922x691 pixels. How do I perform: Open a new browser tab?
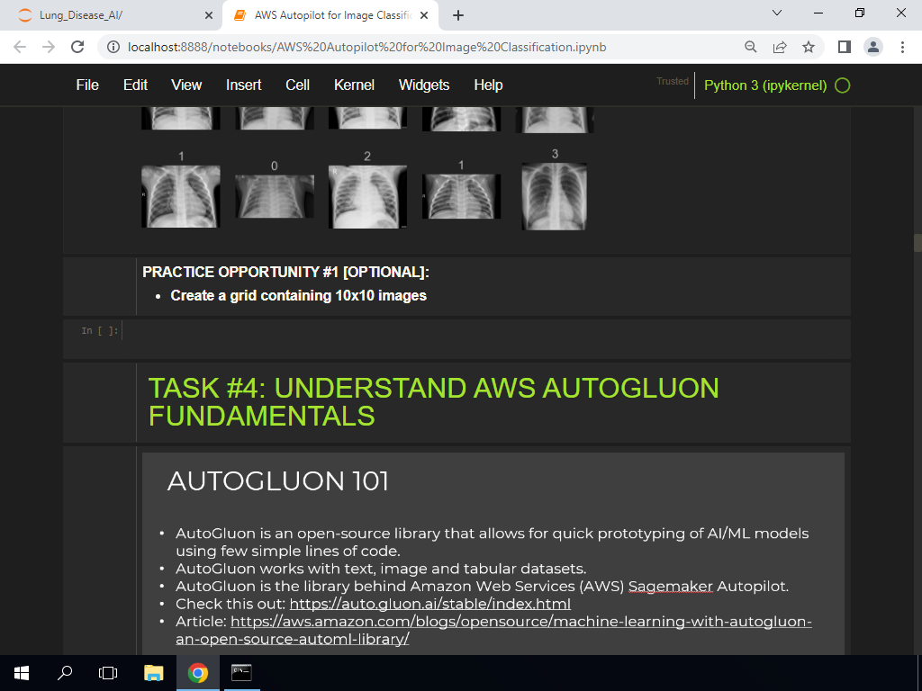(x=458, y=15)
